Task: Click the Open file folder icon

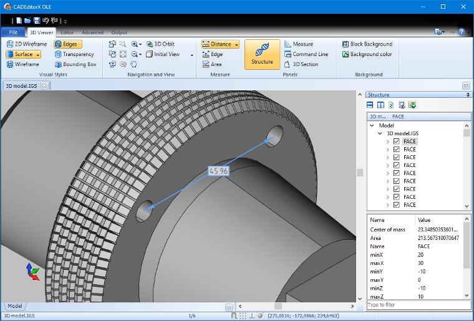Action: [27, 21]
